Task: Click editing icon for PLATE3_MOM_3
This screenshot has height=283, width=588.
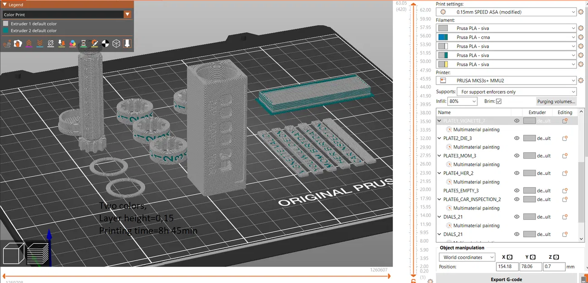Action: tap(565, 156)
